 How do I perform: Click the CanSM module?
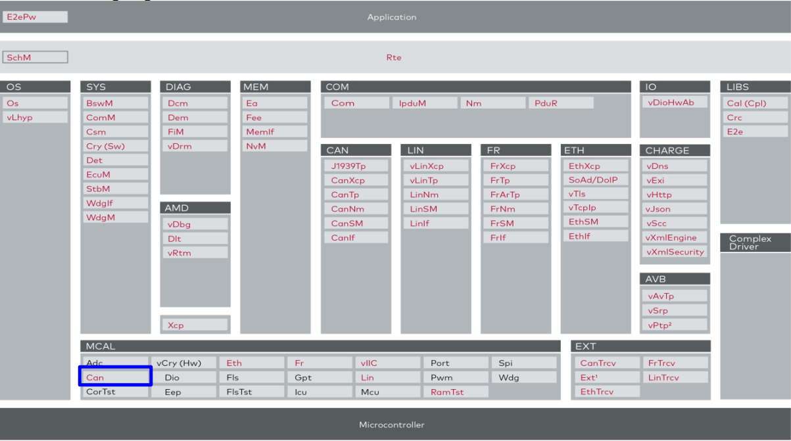[356, 223]
